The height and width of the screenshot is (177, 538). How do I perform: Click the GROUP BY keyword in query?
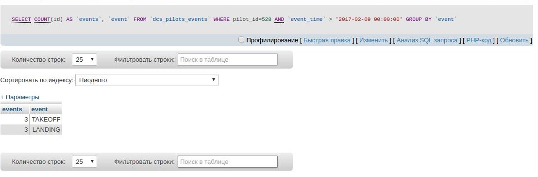tap(419, 19)
